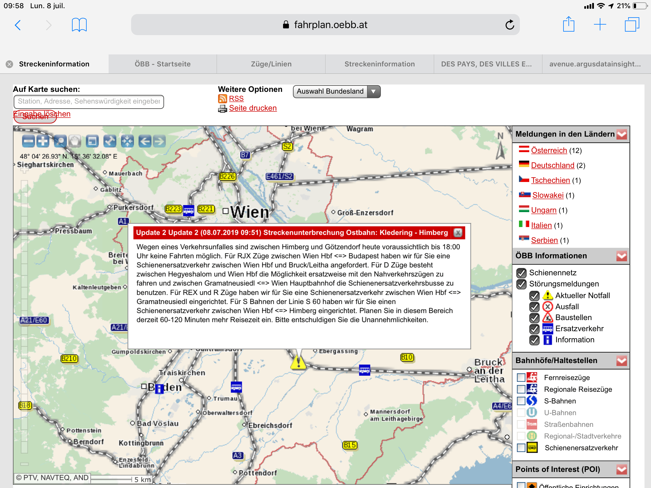Collapse the Meldungen in den Ländern panel
The height and width of the screenshot is (488, 651).
tap(621, 134)
